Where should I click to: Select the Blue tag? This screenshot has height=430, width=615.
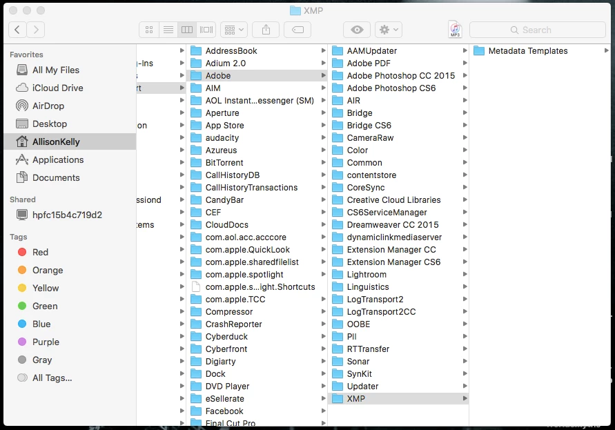[70, 324]
